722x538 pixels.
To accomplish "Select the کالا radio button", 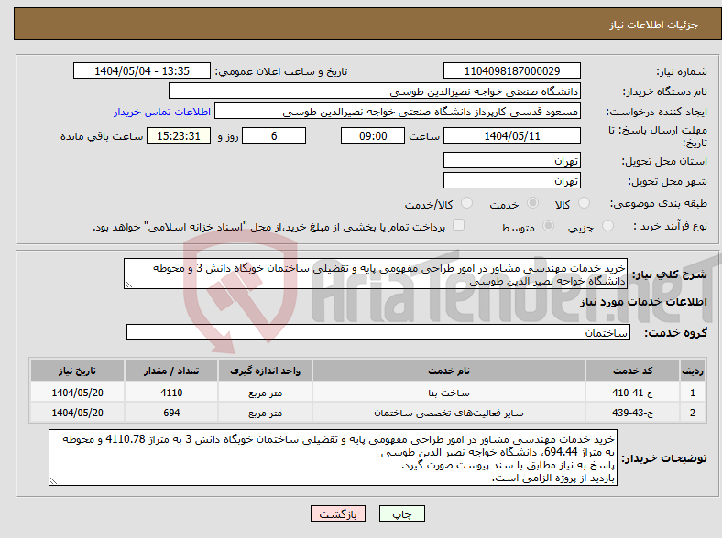I will click(x=584, y=203).
